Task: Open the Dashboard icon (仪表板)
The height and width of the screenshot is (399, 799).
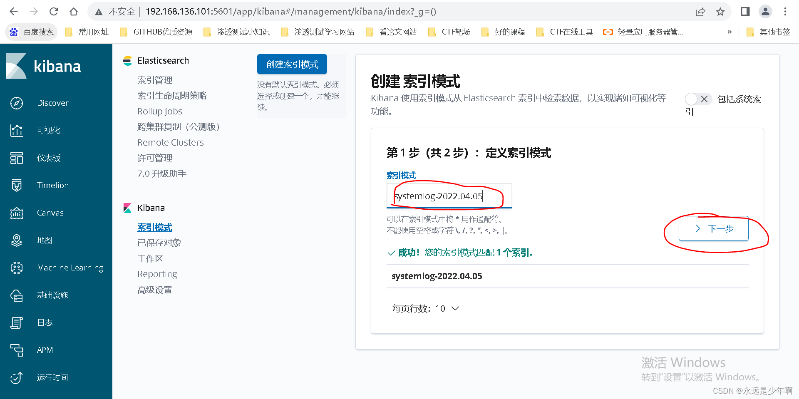Action: [17, 158]
